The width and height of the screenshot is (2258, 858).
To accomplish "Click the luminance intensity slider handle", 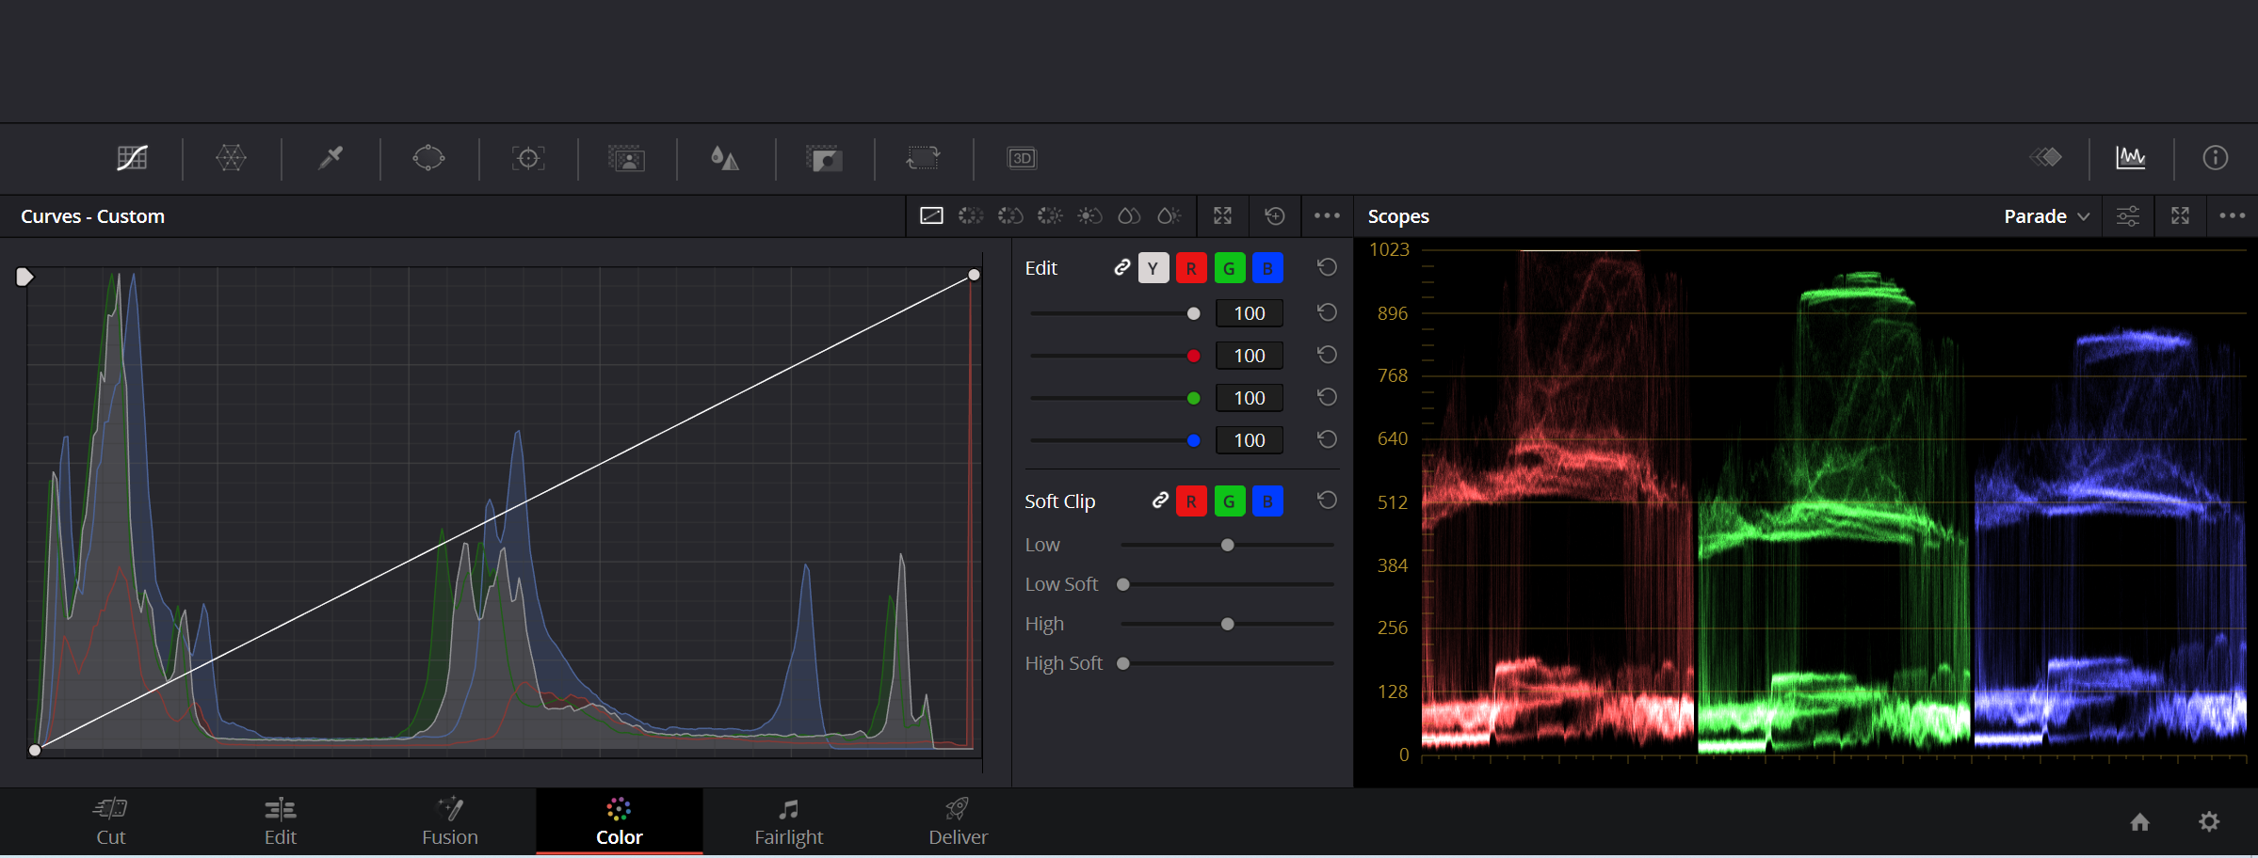I will pyautogui.click(x=1193, y=313).
